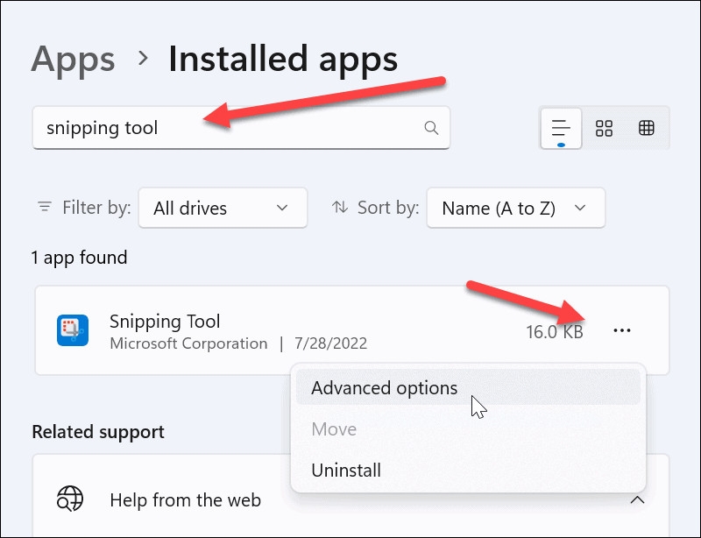701x538 pixels.
Task: Switch to grid view layout
Action: coord(604,127)
